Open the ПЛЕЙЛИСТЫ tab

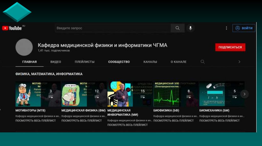pyautogui.click(x=84, y=62)
